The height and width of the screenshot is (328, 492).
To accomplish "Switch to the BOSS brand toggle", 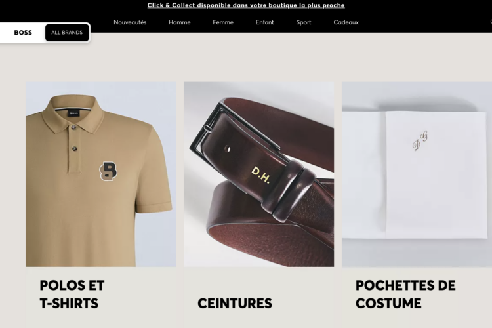I will coord(23,33).
